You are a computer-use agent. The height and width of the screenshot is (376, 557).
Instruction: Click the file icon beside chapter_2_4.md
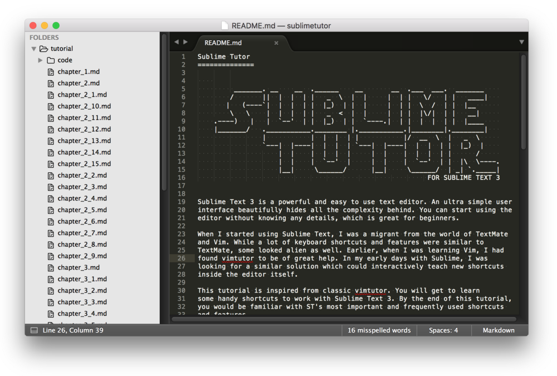pyautogui.click(x=51, y=198)
